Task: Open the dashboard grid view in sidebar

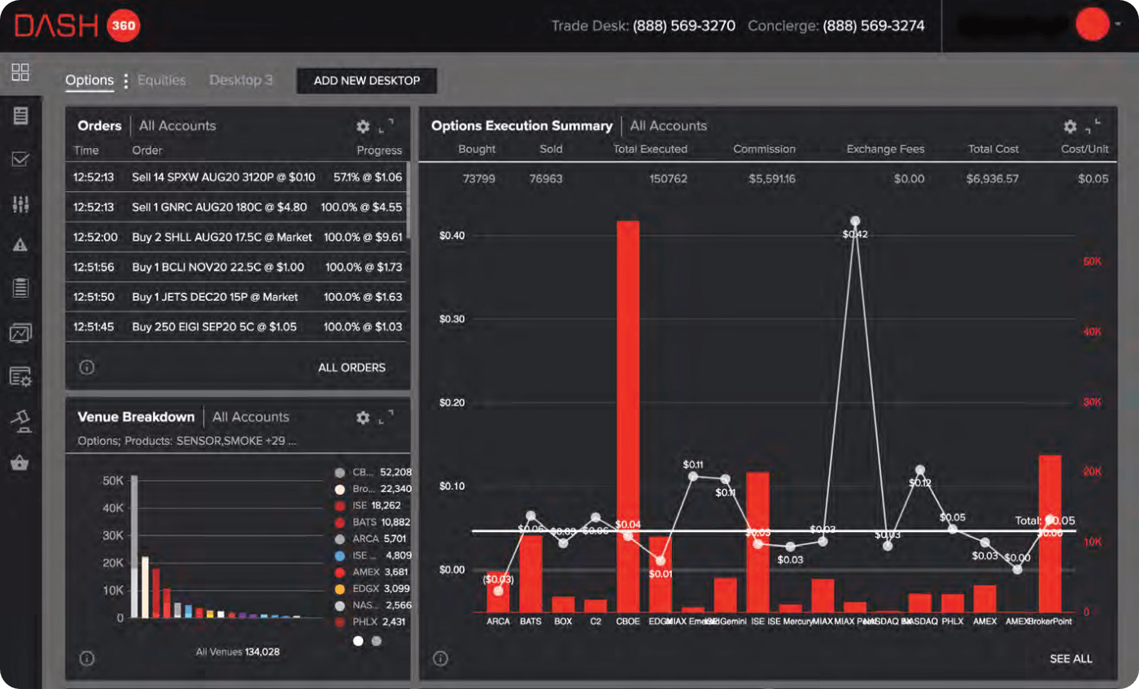Action: tap(20, 72)
